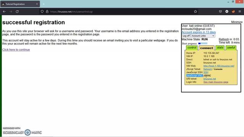Expand the Account Links dropdown
This screenshot has height=137, width=244.
203,36
